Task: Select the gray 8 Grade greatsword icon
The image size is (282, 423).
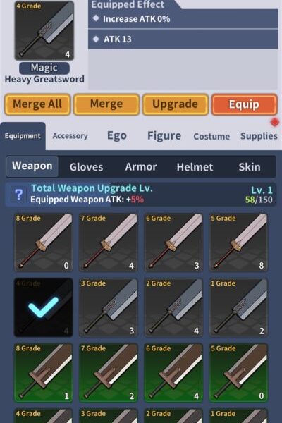Action: point(44,243)
